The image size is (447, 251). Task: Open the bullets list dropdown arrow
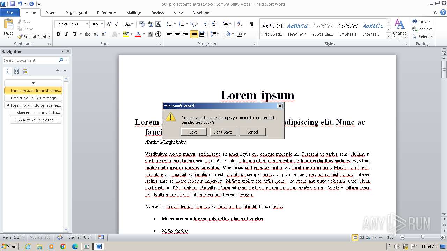tap(175, 24)
